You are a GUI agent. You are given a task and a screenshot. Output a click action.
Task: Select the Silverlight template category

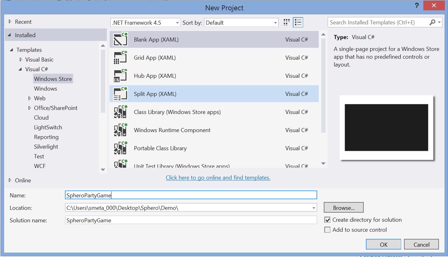pyautogui.click(x=46, y=147)
